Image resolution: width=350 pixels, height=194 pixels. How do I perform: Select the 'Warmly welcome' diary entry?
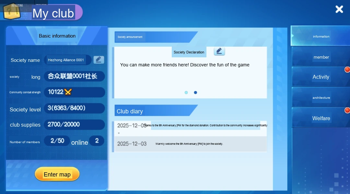[x=191, y=144]
